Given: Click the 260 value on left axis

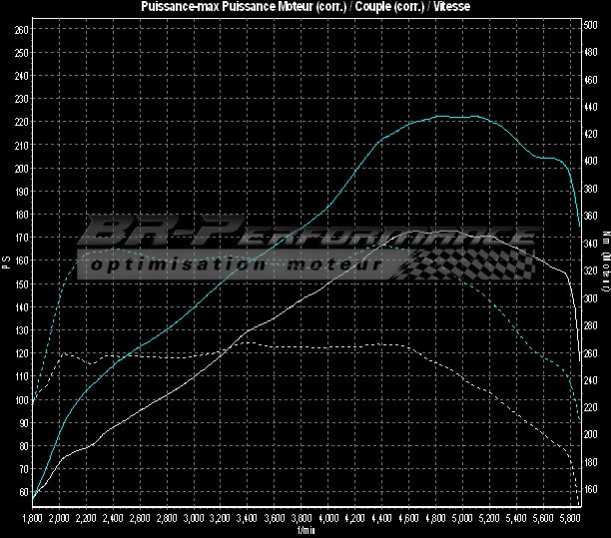Looking at the screenshot, I should point(21,29).
